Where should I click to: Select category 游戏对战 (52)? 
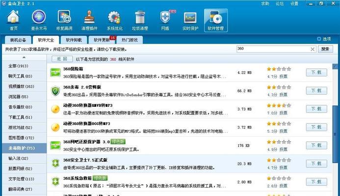click(25, 127)
